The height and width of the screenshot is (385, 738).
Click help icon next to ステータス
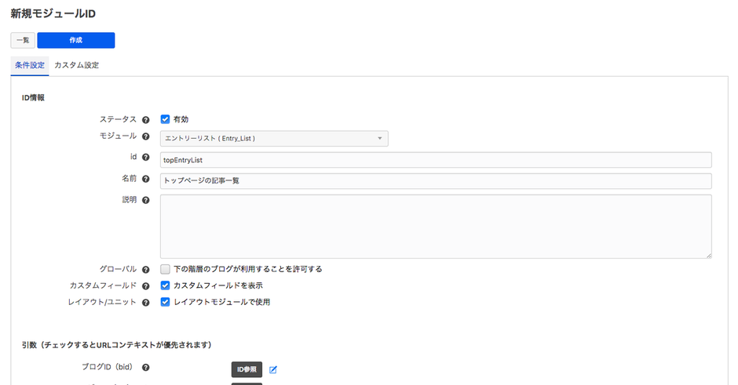coord(145,120)
